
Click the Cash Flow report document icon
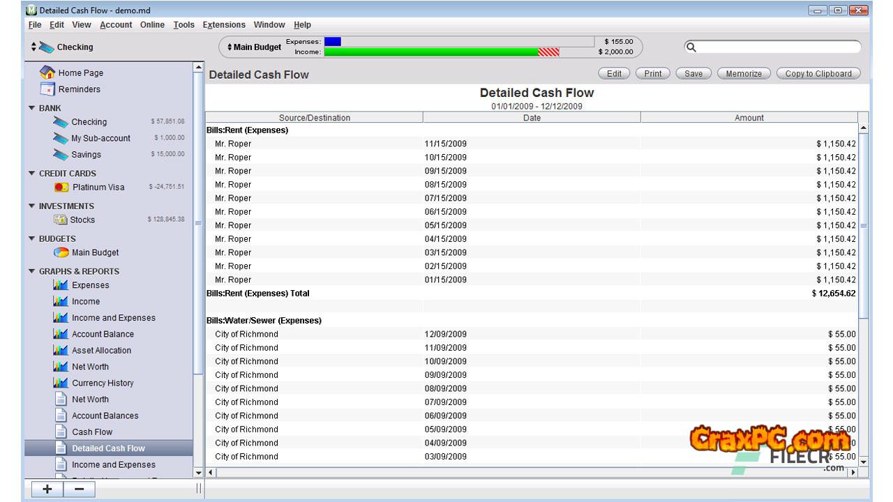click(x=61, y=432)
